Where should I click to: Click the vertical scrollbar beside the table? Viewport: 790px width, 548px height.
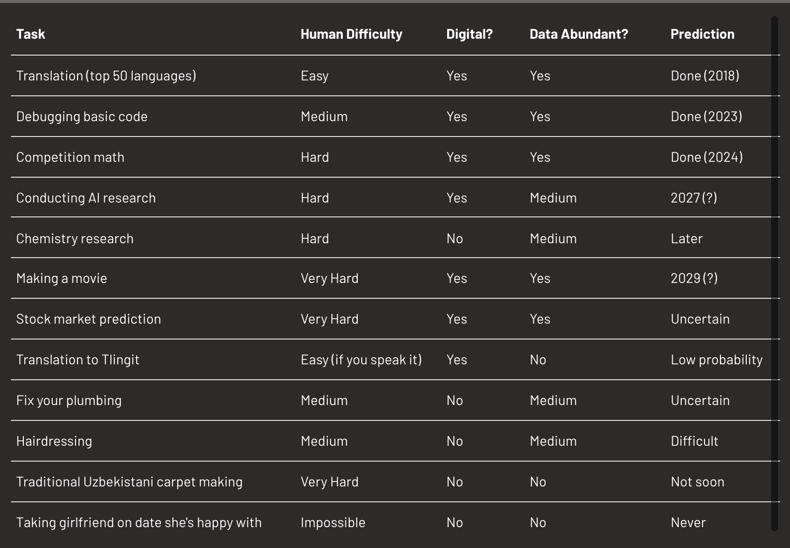click(x=774, y=273)
